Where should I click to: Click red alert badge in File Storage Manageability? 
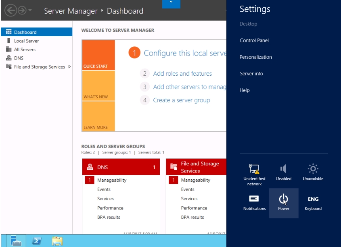pyautogui.click(x=174, y=180)
